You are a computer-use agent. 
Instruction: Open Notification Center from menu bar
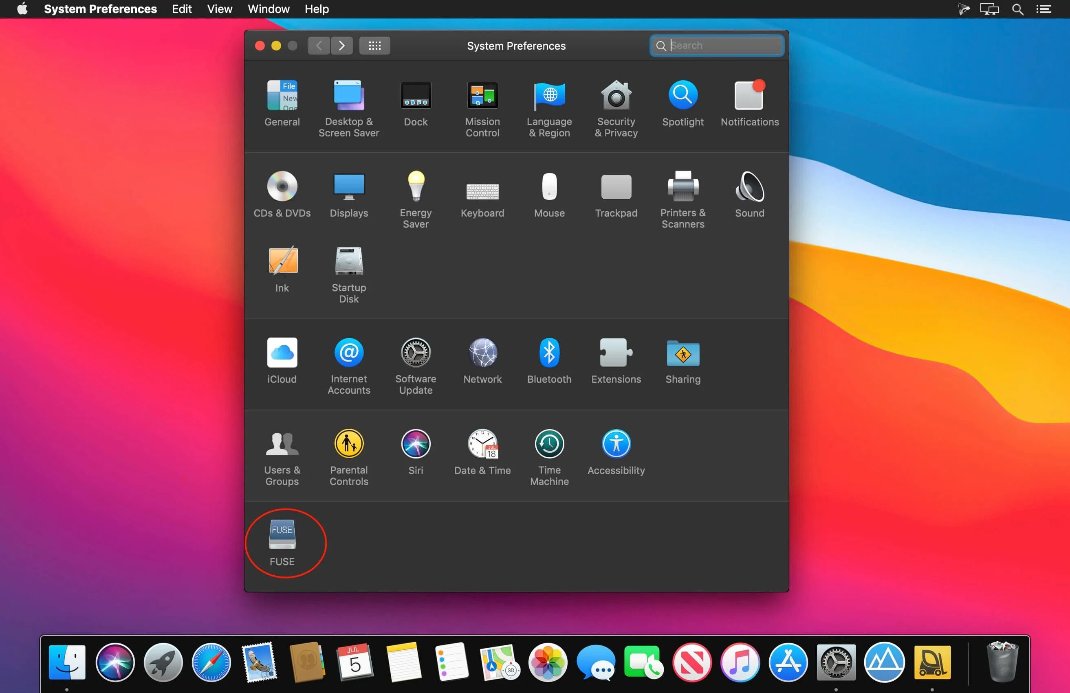1044,9
